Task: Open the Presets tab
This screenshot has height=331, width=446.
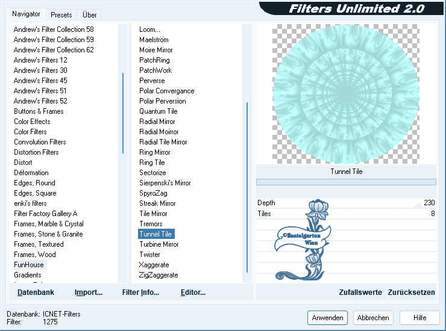Action: click(61, 15)
